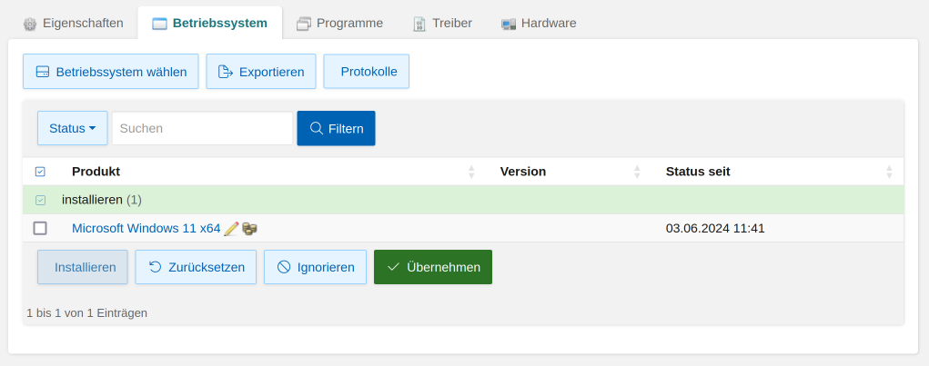Select the Betriebssystem tab
This screenshot has height=366, width=929.
(x=209, y=23)
